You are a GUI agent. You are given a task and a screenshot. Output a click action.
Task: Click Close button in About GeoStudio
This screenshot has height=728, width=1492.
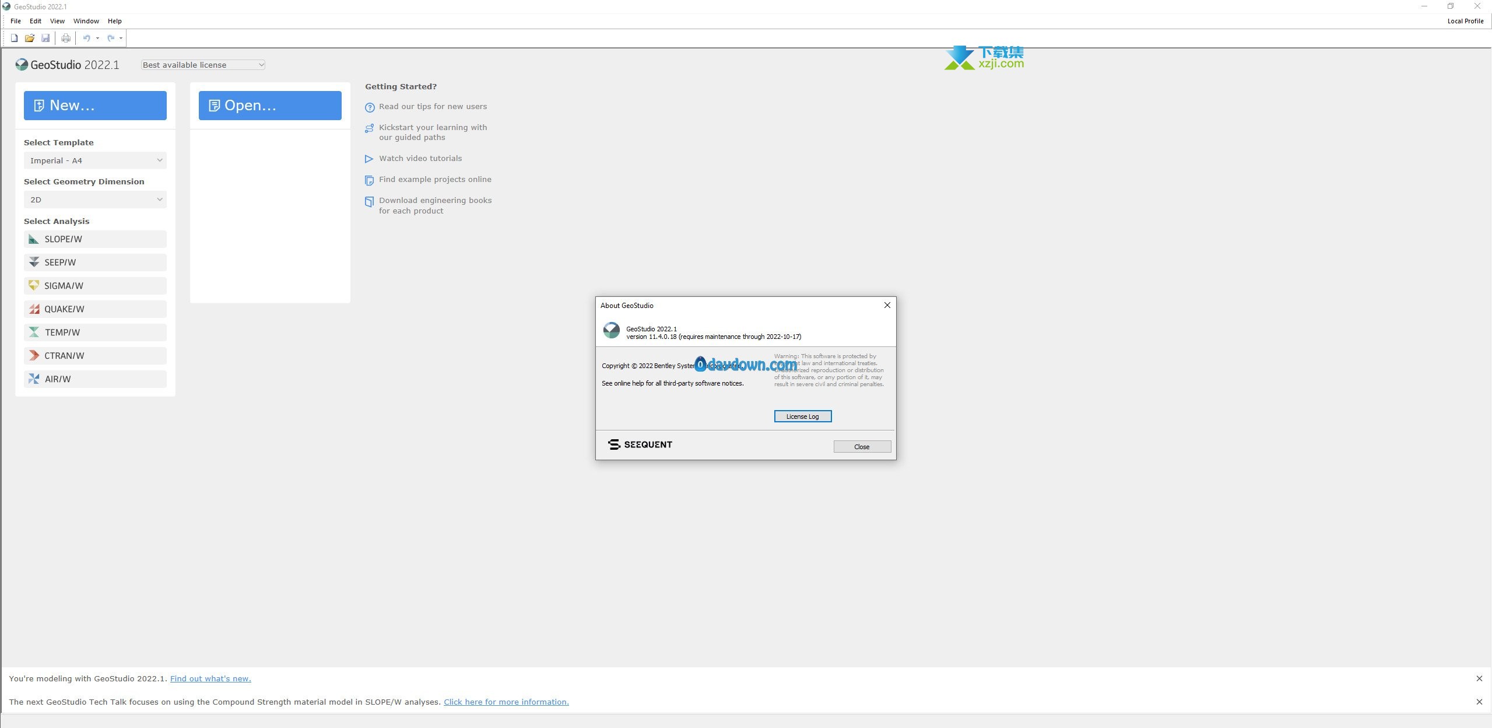tap(862, 447)
